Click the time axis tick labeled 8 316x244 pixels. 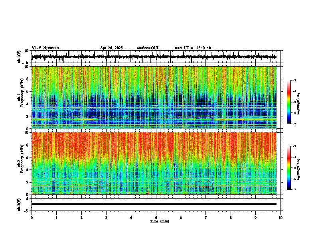[231, 218]
